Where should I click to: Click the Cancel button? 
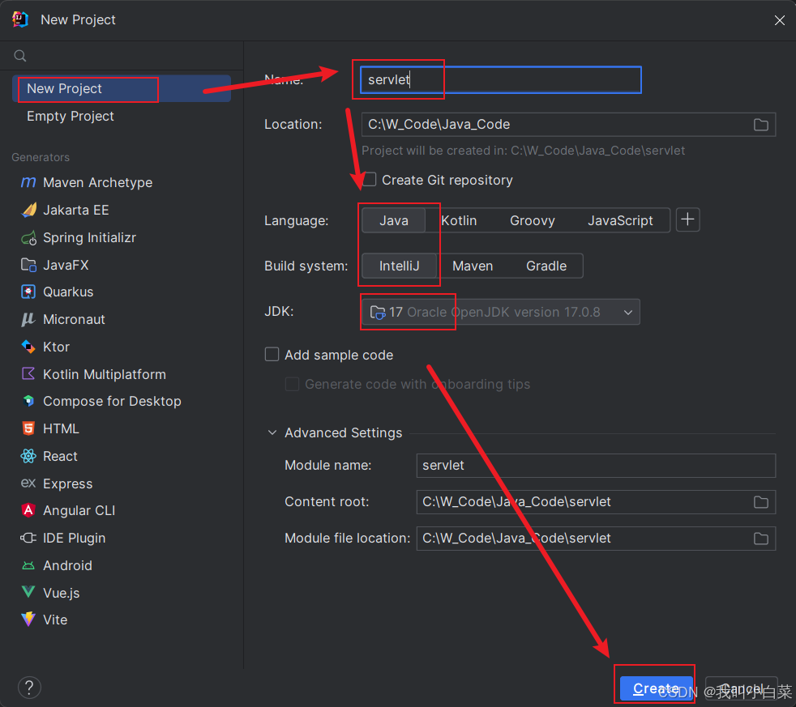tap(741, 688)
